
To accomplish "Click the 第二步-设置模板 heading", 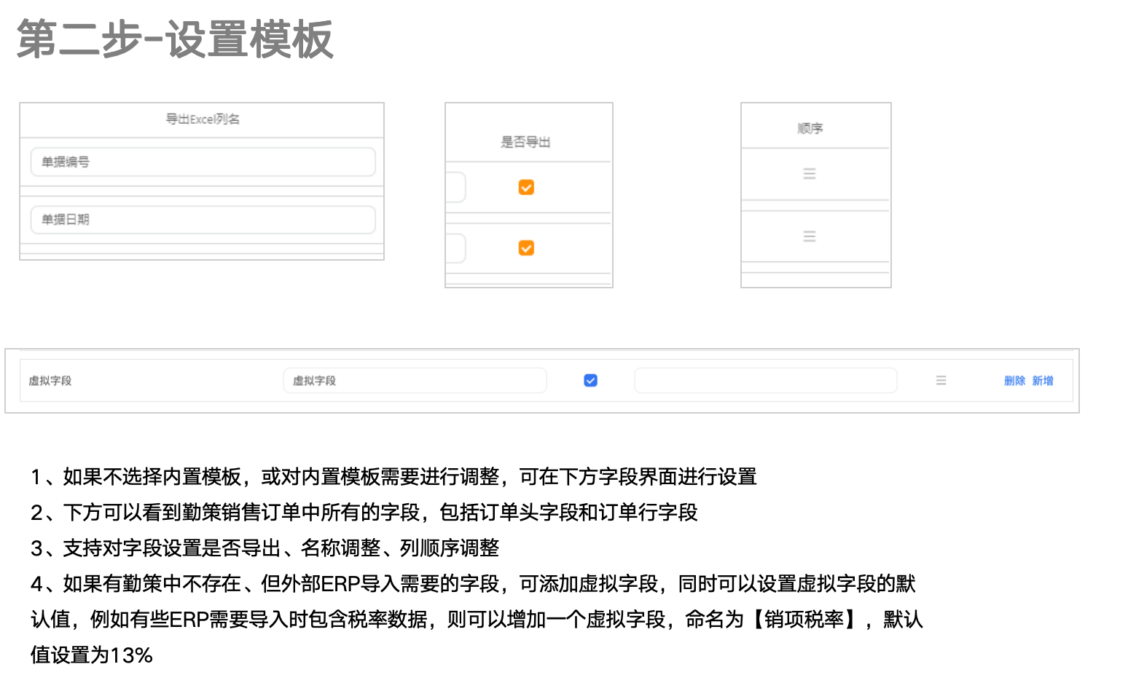I will (x=175, y=39).
